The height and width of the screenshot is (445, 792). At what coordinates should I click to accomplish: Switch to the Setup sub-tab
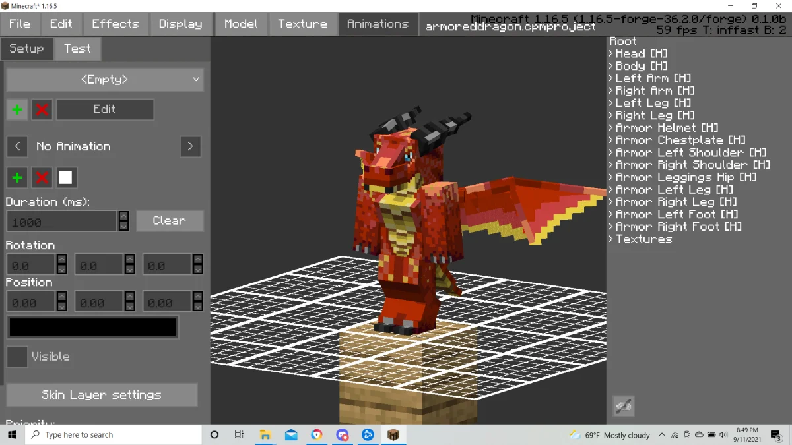point(26,49)
